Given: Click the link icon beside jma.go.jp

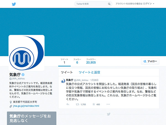Looking at the screenshot, I should click(x=11, y=106).
